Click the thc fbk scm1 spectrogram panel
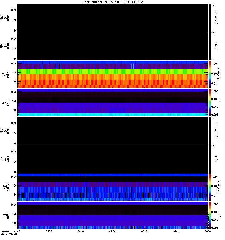Image resolution: width=225 pixels, height=240 pixels. [112, 215]
